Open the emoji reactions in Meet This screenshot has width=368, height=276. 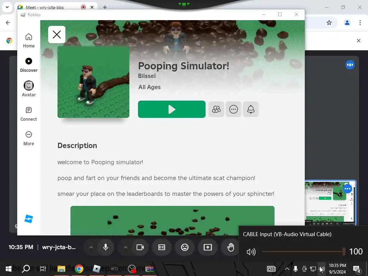(x=185, y=247)
